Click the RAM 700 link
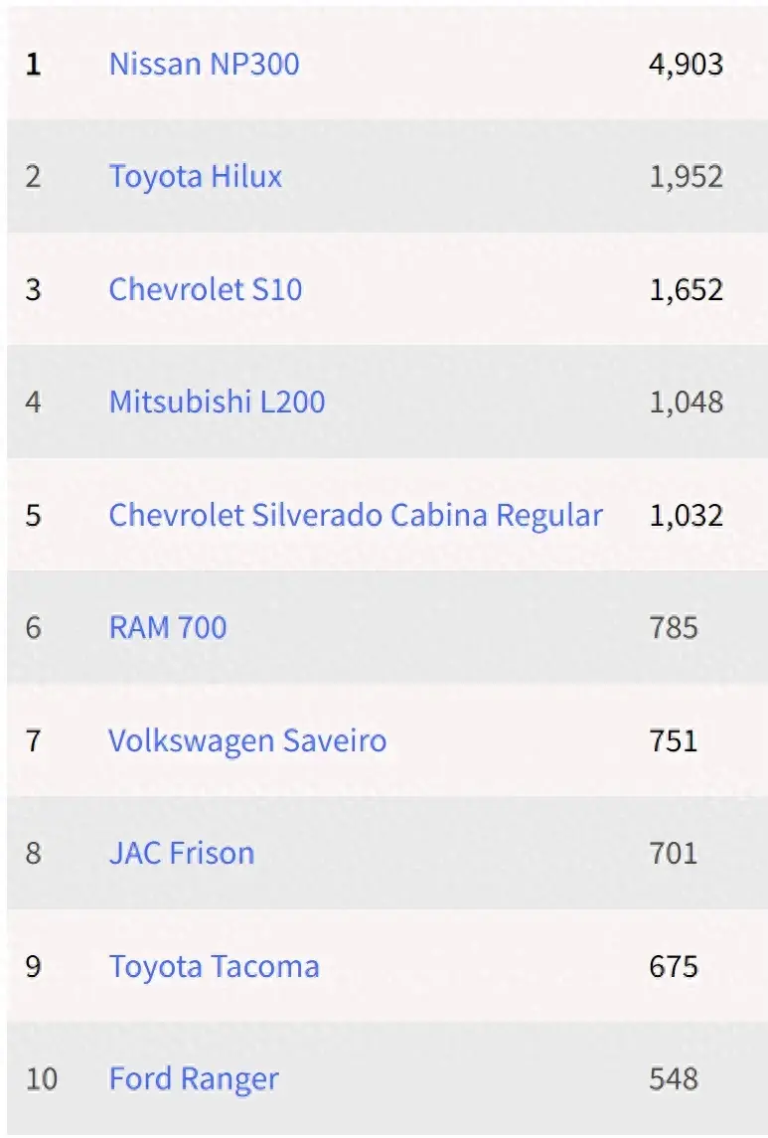The image size is (768, 1138). pyautogui.click(x=168, y=627)
